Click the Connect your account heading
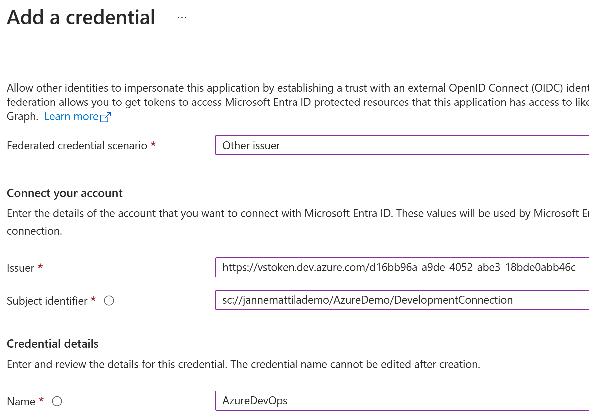 (x=65, y=193)
